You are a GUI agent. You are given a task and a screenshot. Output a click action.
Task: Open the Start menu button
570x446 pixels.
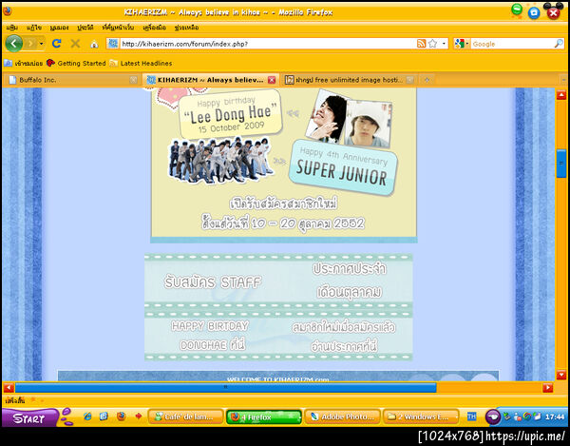tap(29, 417)
